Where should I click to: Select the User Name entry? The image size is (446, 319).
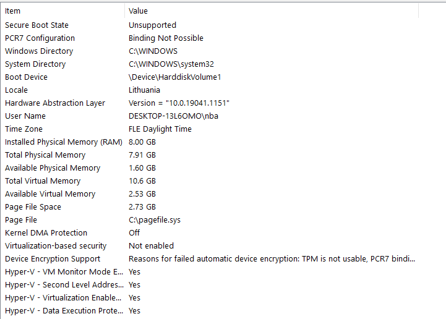25,116
